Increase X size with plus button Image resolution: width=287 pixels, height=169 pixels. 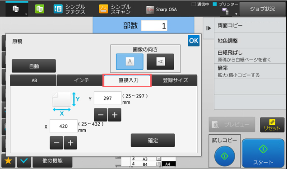(x=70, y=143)
